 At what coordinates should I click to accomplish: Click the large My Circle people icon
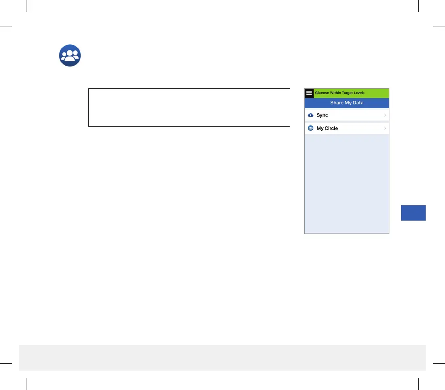[x=70, y=55]
